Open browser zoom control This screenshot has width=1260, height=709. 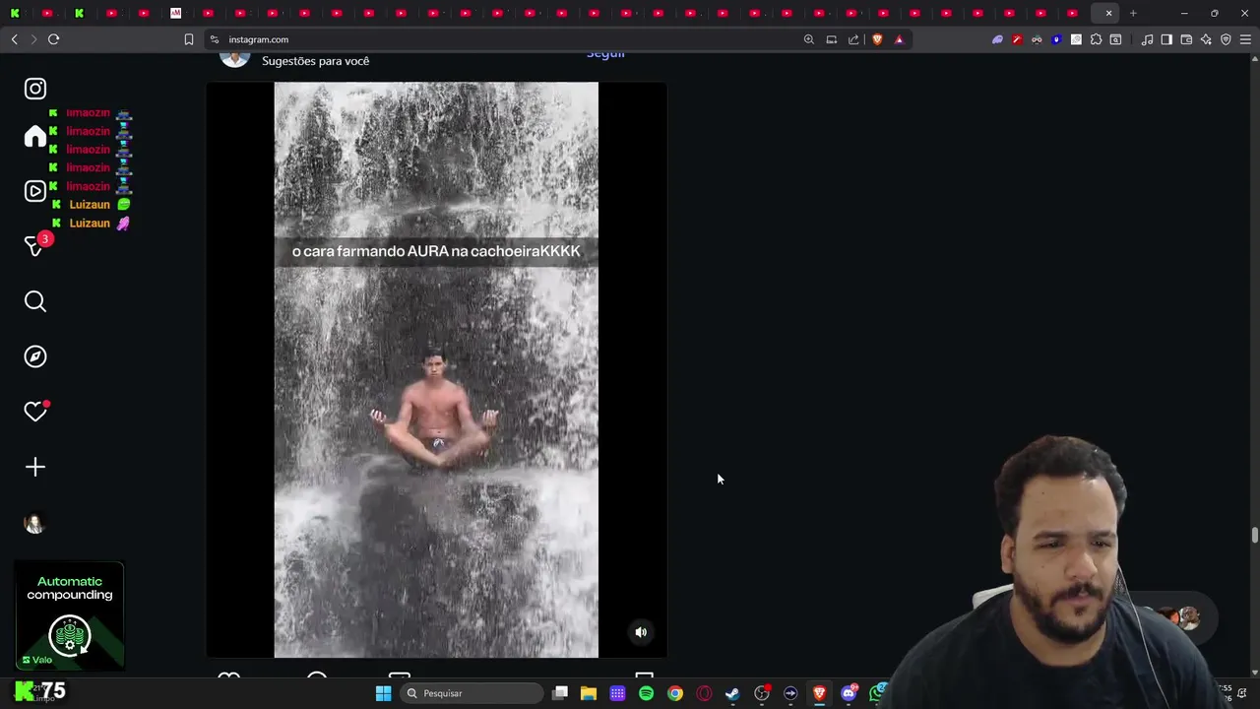click(809, 39)
